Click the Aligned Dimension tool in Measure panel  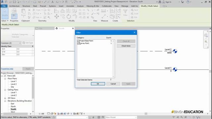tap(104, 11)
